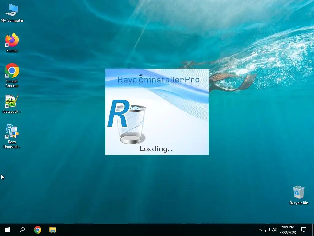
Task: Open the notification center icon
Action: tap(304, 230)
